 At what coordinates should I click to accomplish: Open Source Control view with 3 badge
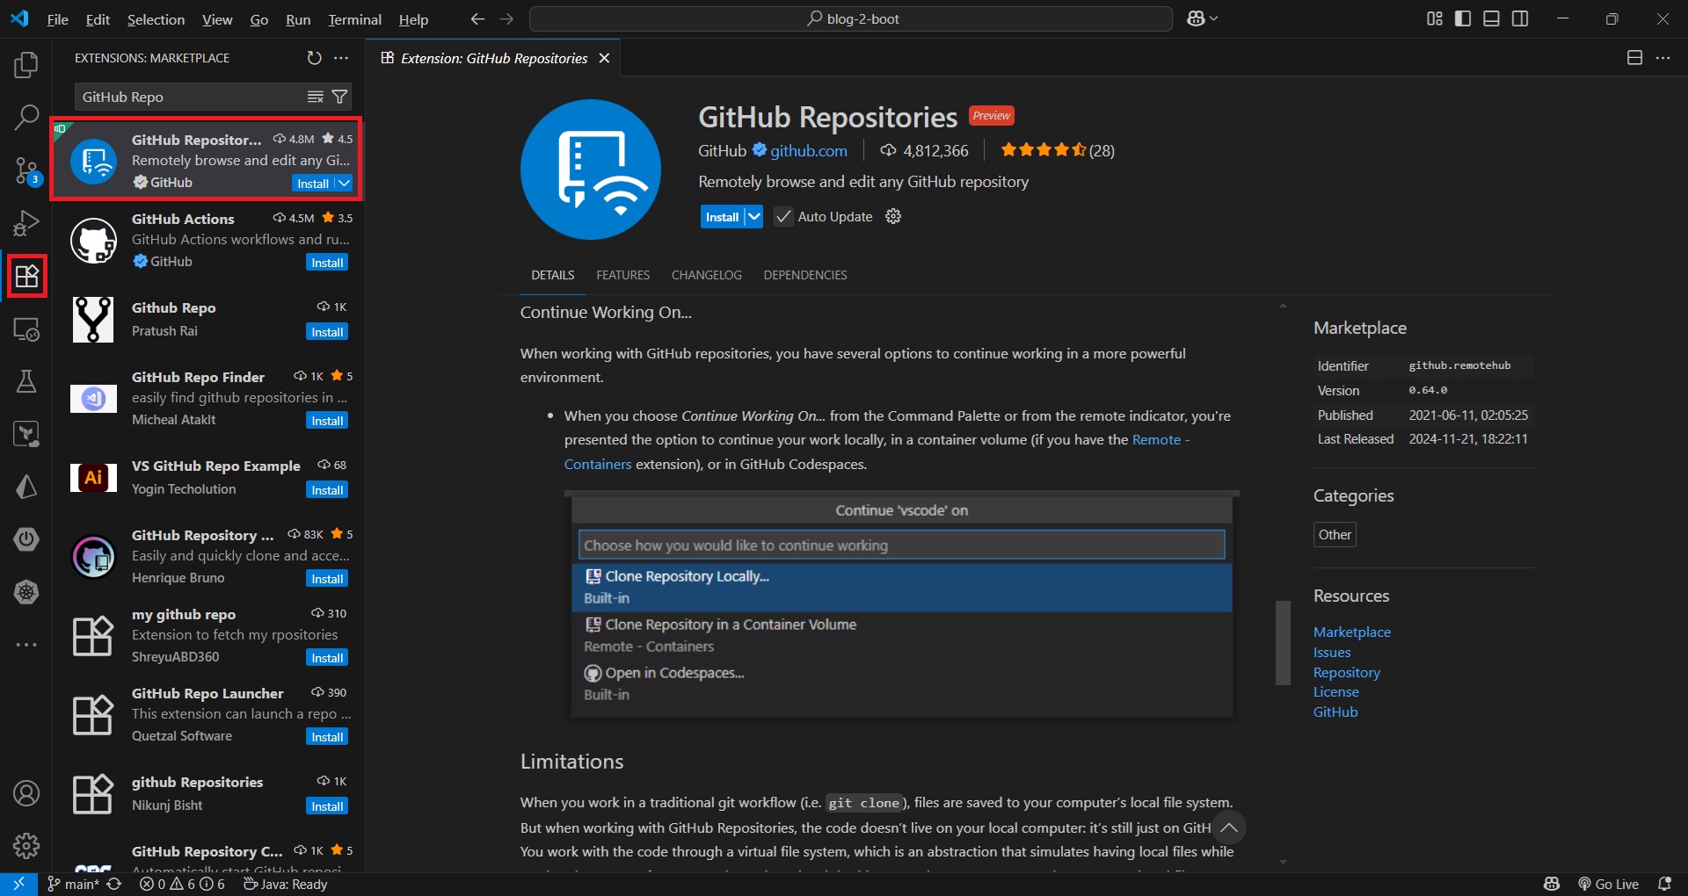pyautogui.click(x=26, y=170)
